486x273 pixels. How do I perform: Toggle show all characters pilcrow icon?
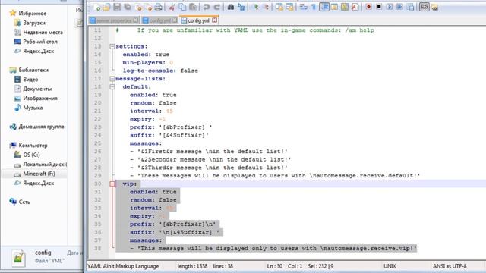(314, 7)
